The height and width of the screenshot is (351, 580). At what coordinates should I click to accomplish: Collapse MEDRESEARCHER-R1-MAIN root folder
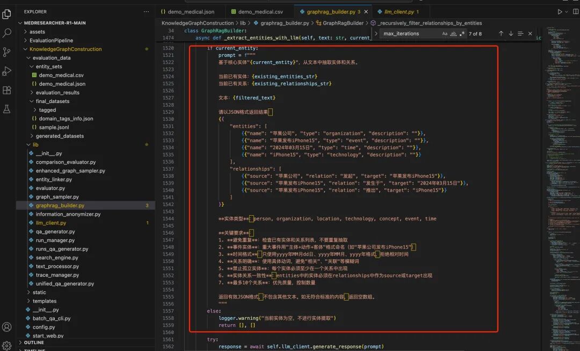(x=55, y=23)
